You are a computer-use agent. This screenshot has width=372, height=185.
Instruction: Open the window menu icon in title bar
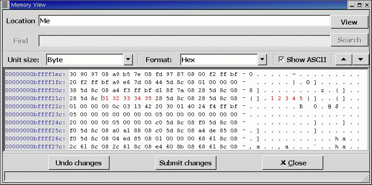pyautogui.click(x=5, y=4)
